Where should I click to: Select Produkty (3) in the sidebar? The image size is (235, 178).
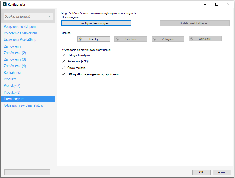click(12, 92)
